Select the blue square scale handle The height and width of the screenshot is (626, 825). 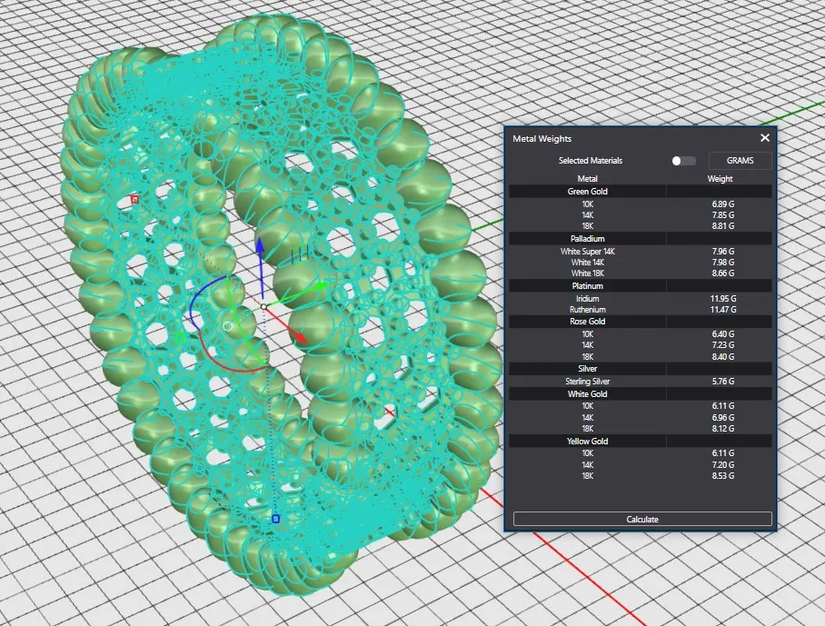[275, 519]
